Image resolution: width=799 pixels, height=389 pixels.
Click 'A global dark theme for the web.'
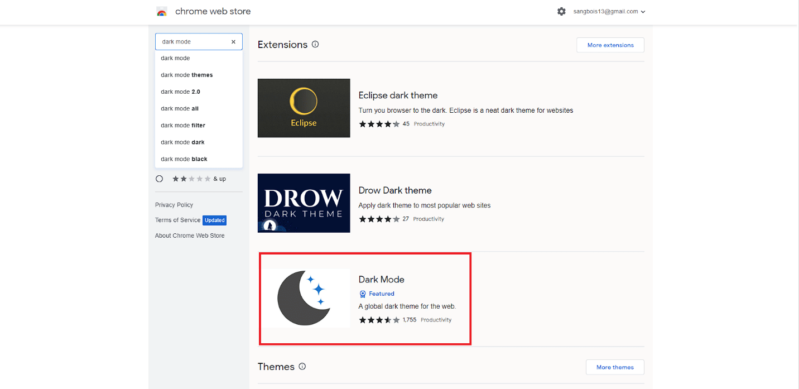pyautogui.click(x=407, y=306)
